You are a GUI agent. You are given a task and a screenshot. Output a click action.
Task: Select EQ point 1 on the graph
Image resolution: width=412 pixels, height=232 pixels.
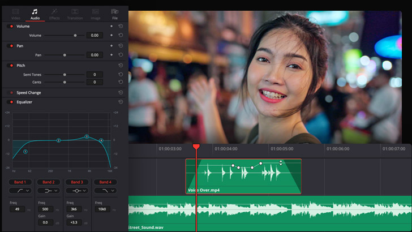tap(25, 152)
